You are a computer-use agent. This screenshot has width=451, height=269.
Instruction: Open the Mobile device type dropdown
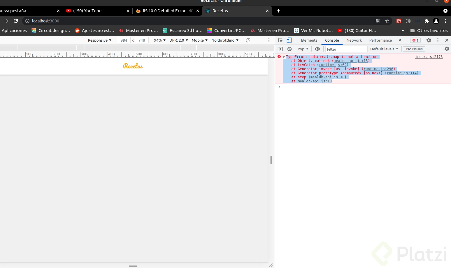click(200, 40)
